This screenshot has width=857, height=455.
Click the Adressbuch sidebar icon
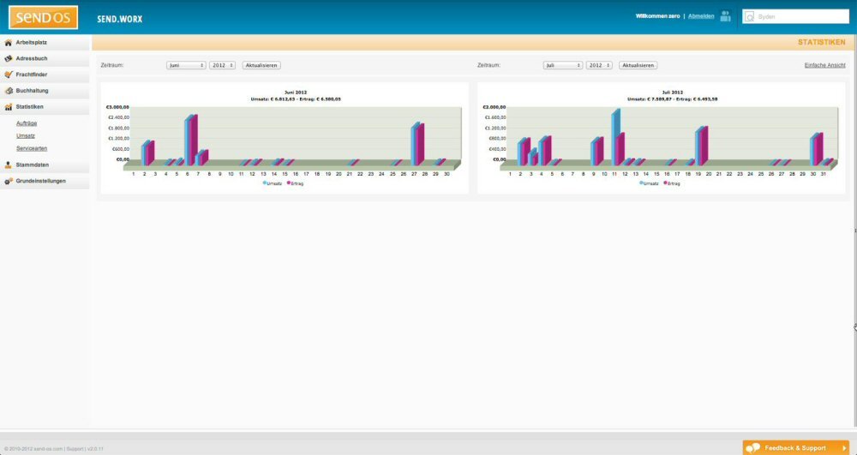point(9,58)
